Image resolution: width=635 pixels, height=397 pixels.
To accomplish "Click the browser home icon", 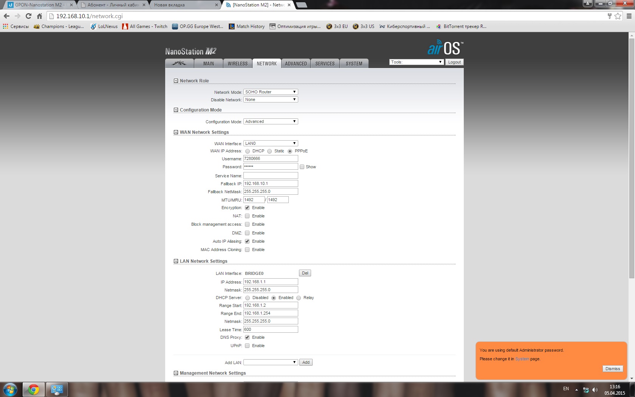I will point(39,16).
